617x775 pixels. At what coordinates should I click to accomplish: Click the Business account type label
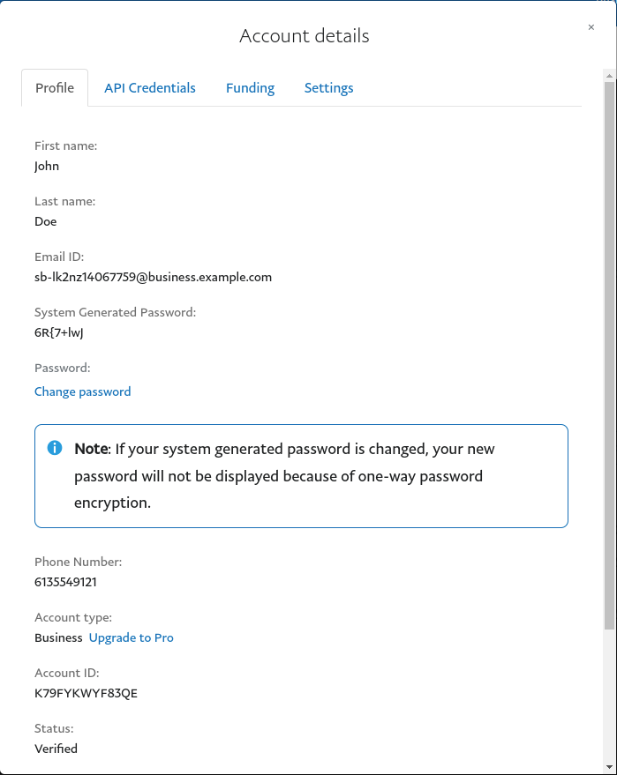[58, 637]
